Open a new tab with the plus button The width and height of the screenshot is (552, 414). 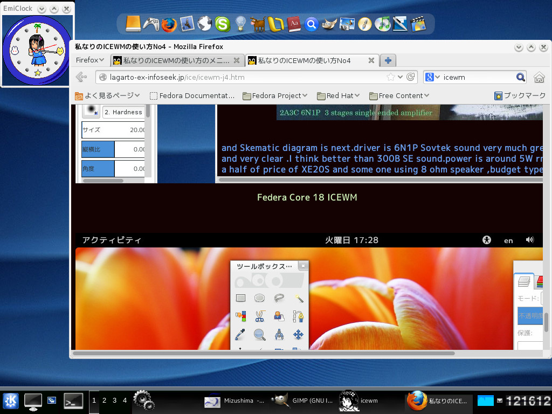click(388, 60)
